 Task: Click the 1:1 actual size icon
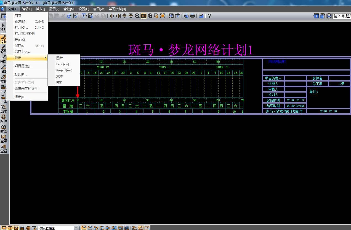pyautogui.click(x=143, y=16)
